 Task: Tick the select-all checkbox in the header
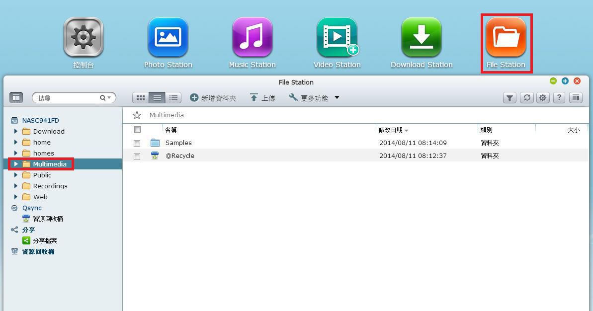[137, 130]
